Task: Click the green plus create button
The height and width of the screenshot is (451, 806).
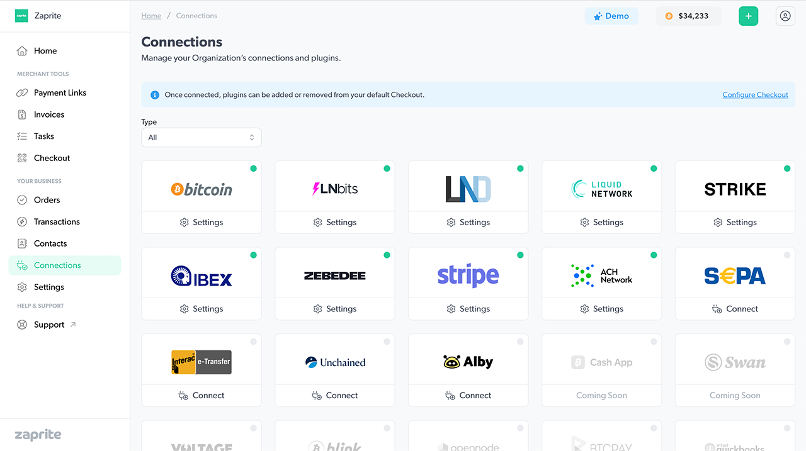Action: pos(748,16)
